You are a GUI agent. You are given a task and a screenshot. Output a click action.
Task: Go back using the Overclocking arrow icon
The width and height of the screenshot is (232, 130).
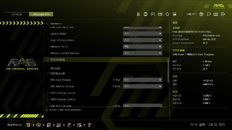(x=48, y=24)
